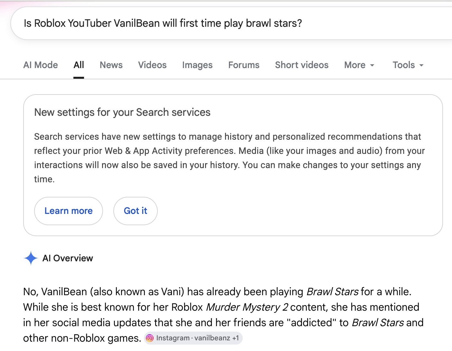This screenshot has width=452, height=351.
Task: Open the Videos tab
Action: coord(152,65)
